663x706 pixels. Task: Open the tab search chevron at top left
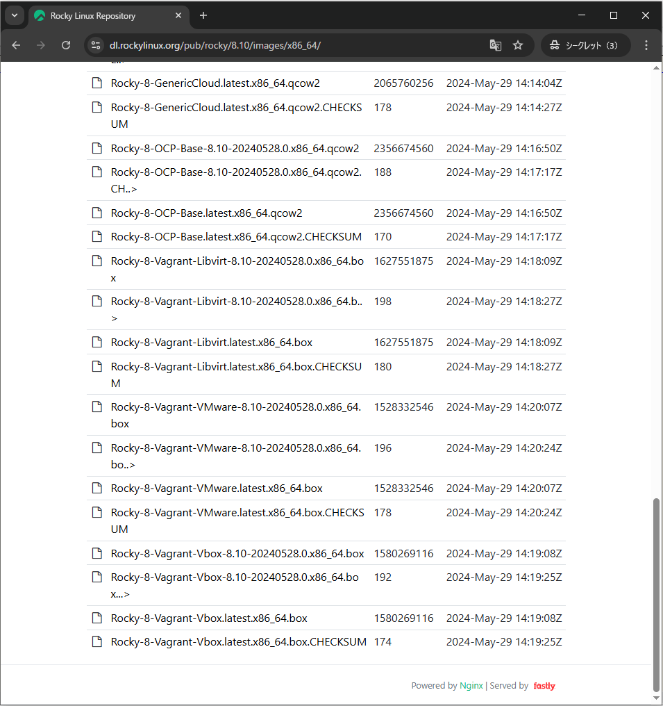tap(15, 15)
